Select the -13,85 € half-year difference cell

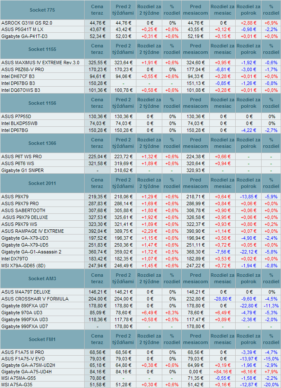click(x=249, y=197)
